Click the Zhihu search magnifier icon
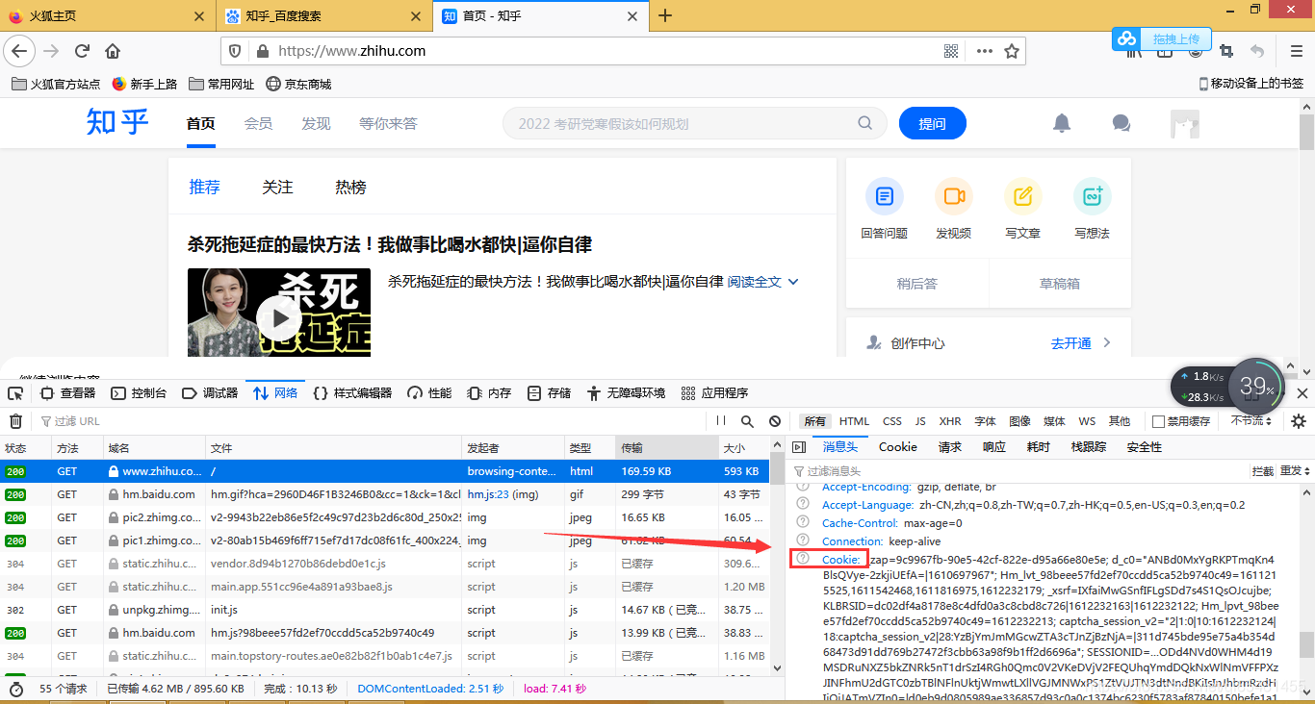Image resolution: width=1315 pixels, height=704 pixels. point(865,123)
